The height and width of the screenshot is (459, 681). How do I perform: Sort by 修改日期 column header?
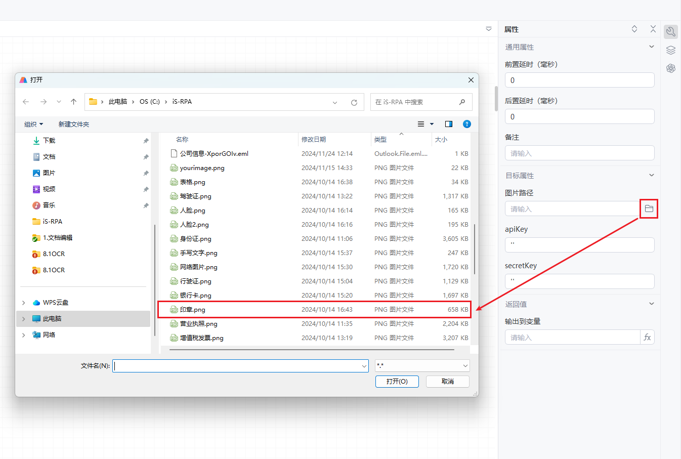click(x=314, y=139)
